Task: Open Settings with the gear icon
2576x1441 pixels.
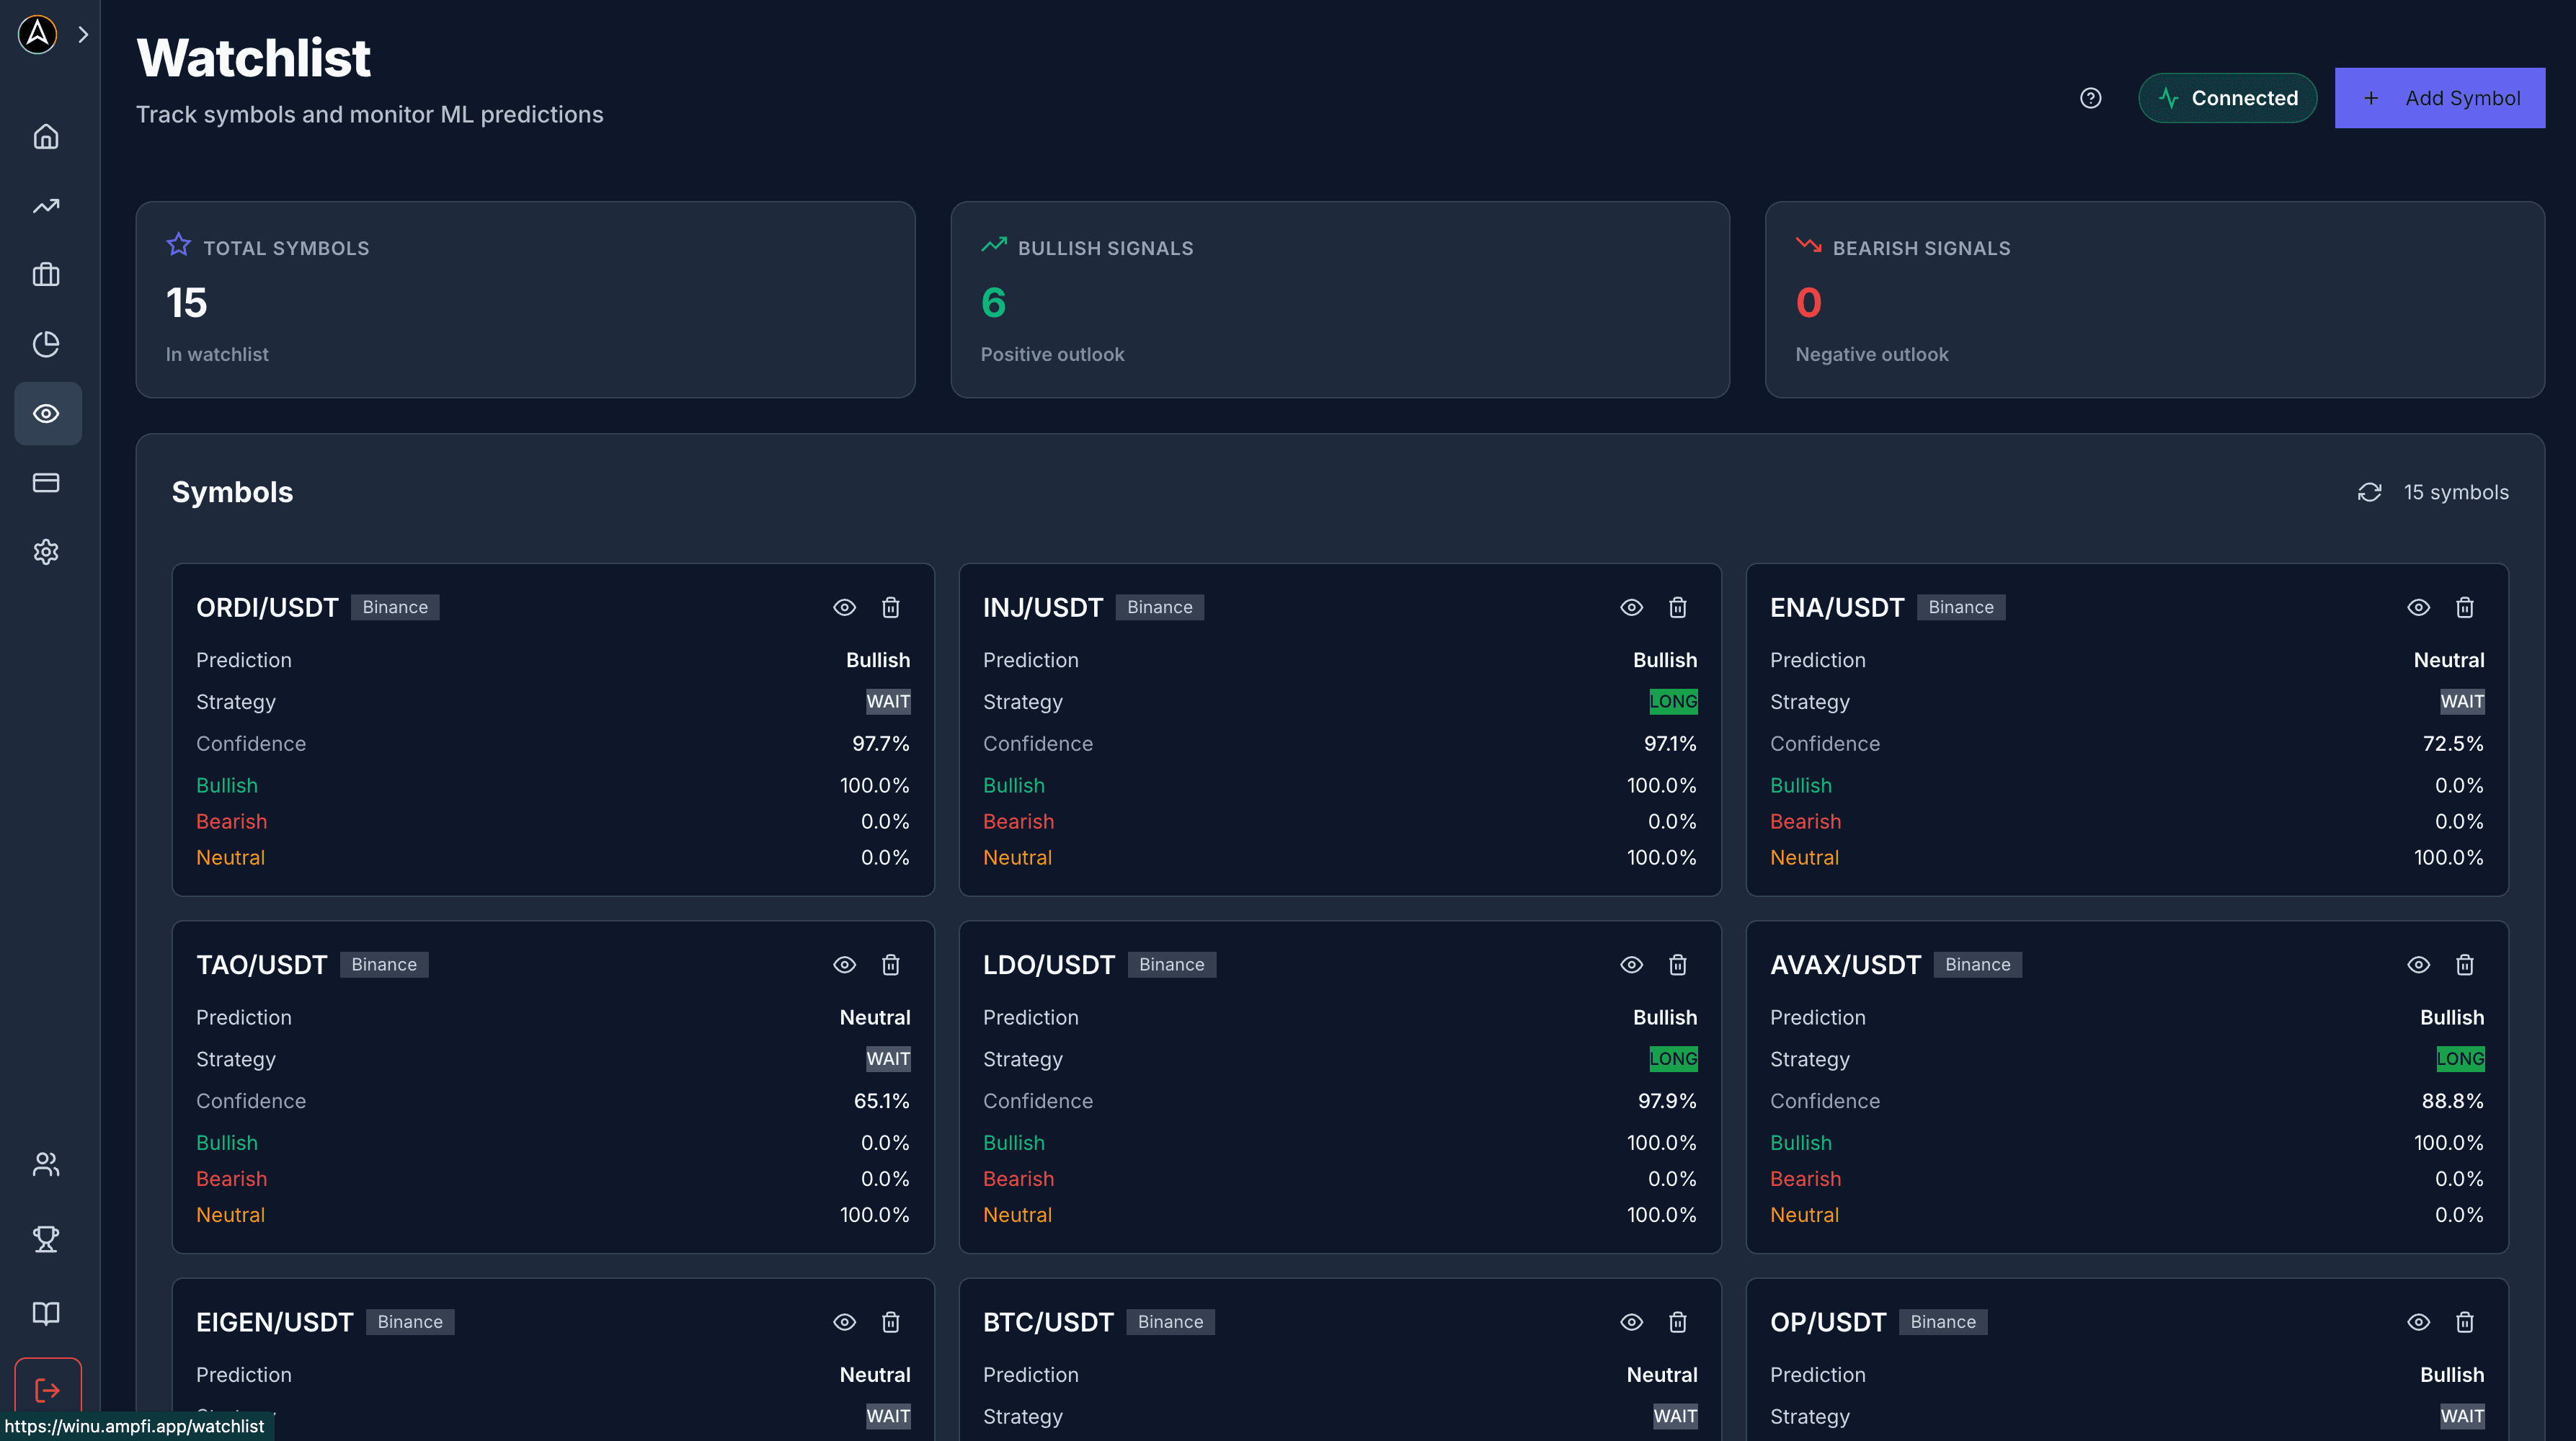Action: [x=46, y=552]
